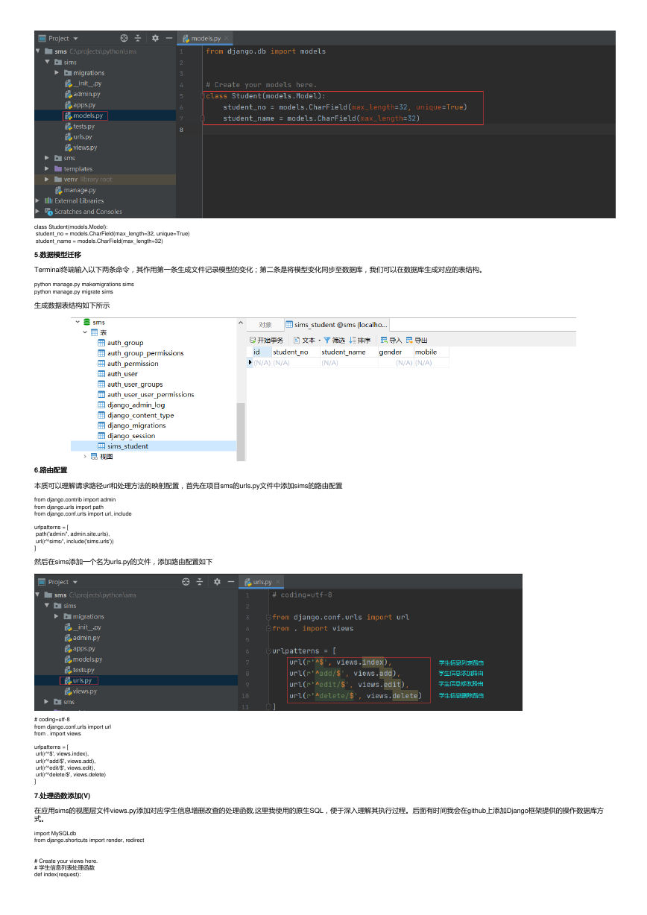Collapse the sims folder in top Project tree

(48, 62)
